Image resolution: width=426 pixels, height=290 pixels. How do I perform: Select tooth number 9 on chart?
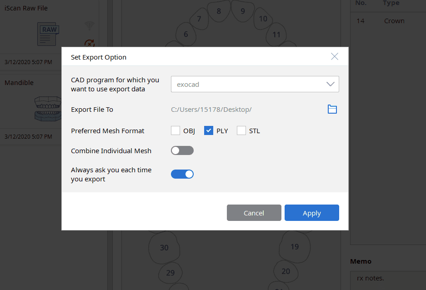[x=243, y=11]
